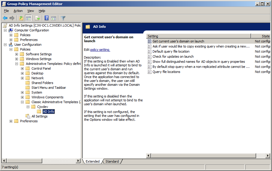Click the Show/Hide Action Pane icon
The height and width of the screenshot is (171, 272).
(54, 18)
